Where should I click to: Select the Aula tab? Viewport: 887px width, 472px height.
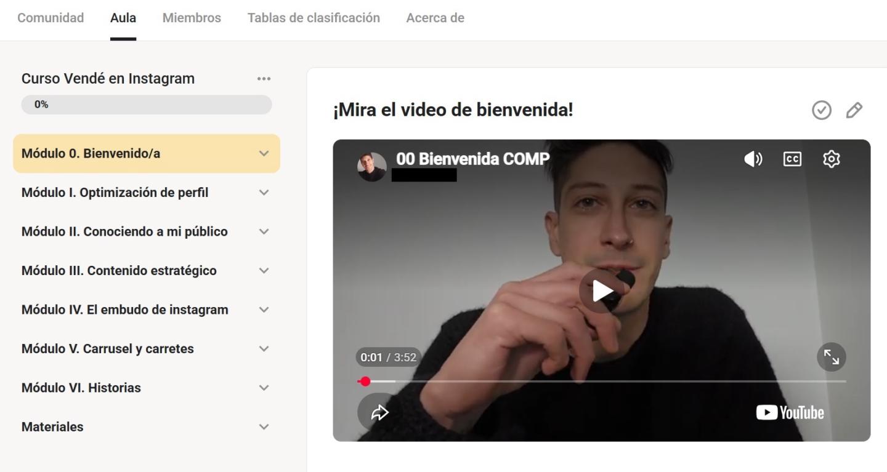click(x=123, y=18)
